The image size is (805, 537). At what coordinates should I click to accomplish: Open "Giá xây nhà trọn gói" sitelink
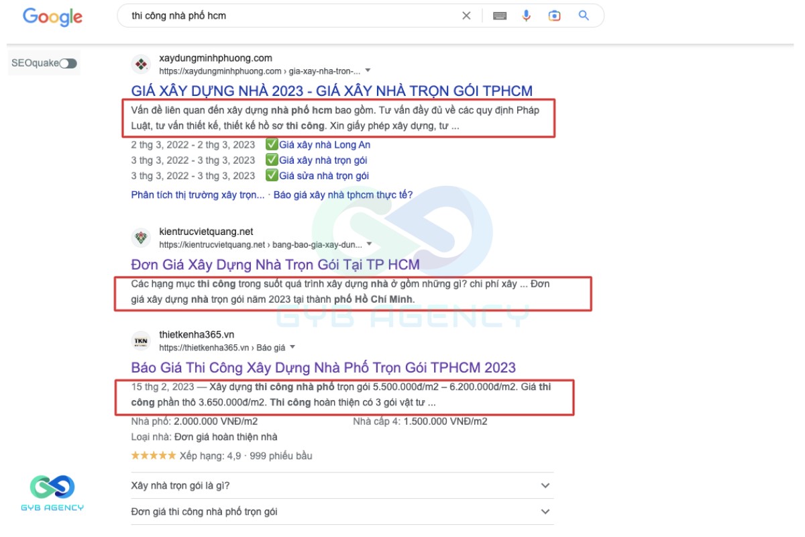(323, 160)
